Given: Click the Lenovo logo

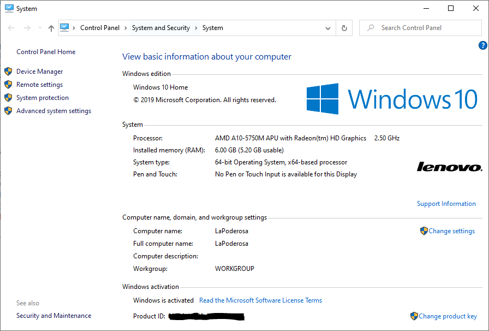Looking at the screenshot, I should [449, 167].
